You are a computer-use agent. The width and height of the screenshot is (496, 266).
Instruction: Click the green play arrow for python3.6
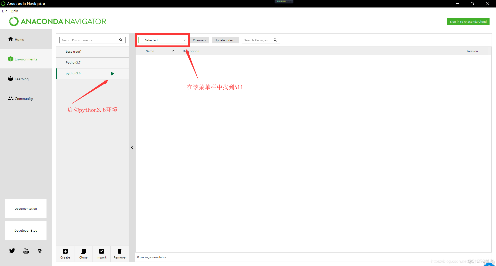point(113,74)
